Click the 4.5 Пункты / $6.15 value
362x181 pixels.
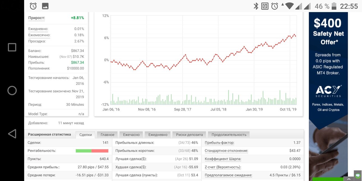pyautogui.click(x=285, y=175)
